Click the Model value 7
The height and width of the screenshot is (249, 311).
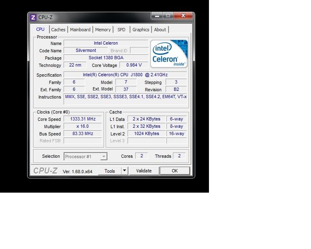[x=126, y=82]
